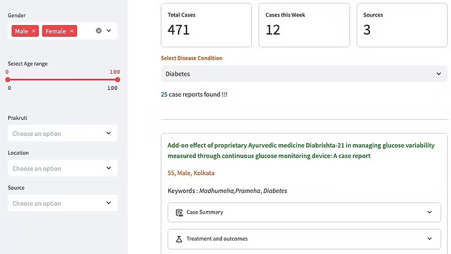Open the Source dropdown
Image resolution: width=451 pixels, height=254 pixels.
(x=63, y=203)
